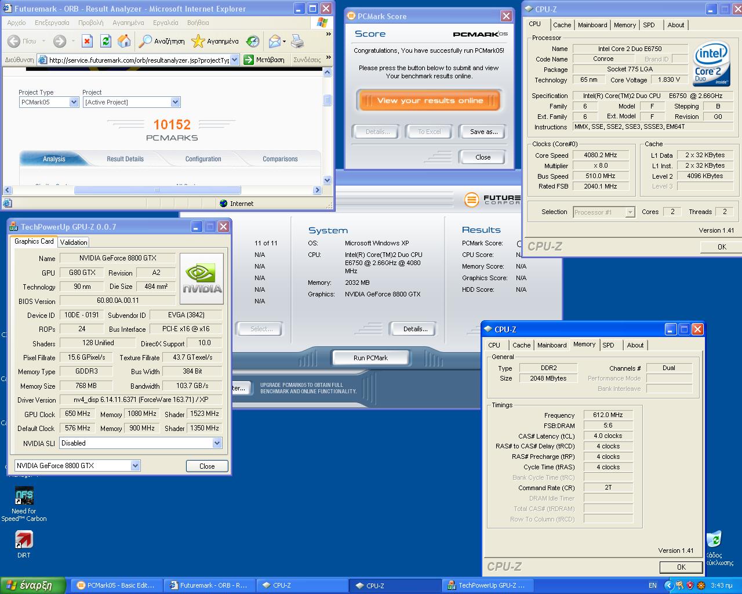Screen dimensions: 742x594
Task: Open the History icon in IE toolbar
Action: point(253,41)
